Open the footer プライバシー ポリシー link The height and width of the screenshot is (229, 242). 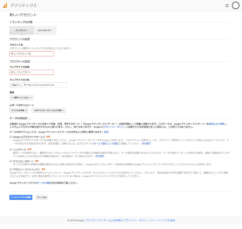(136, 220)
